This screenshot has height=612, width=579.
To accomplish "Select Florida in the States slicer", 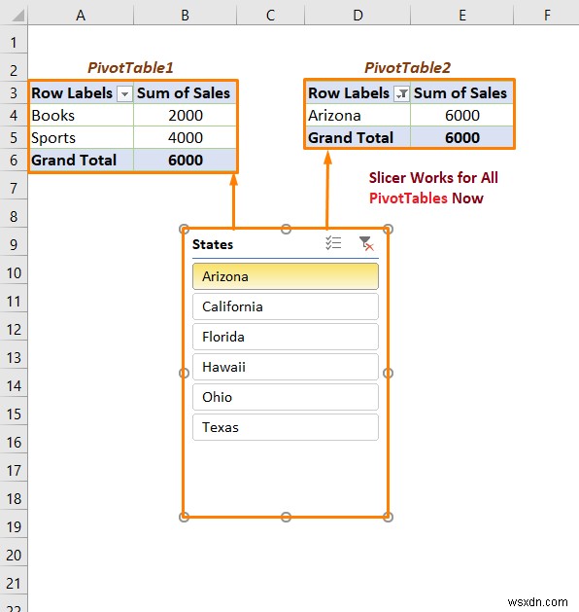I will click(x=286, y=337).
